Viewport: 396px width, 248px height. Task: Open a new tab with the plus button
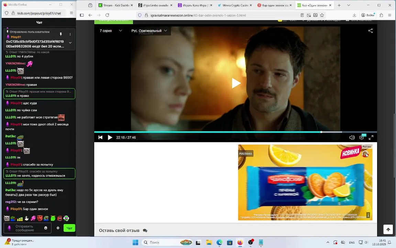pos(339,5)
